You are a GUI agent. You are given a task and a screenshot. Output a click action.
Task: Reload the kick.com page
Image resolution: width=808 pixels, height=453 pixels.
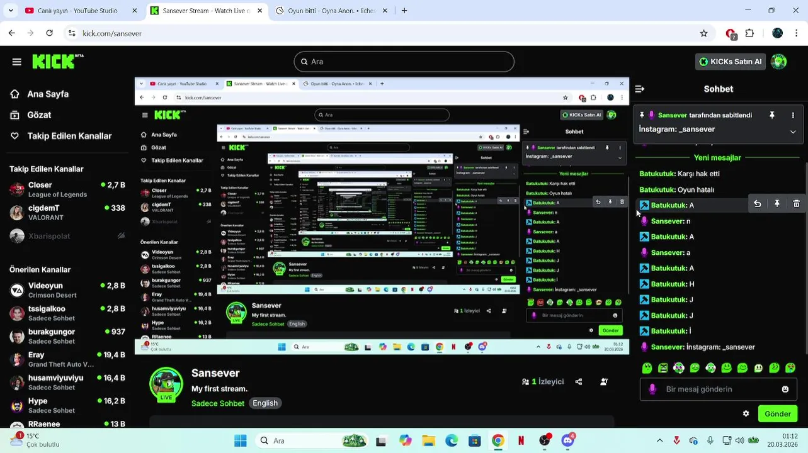(x=50, y=33)
